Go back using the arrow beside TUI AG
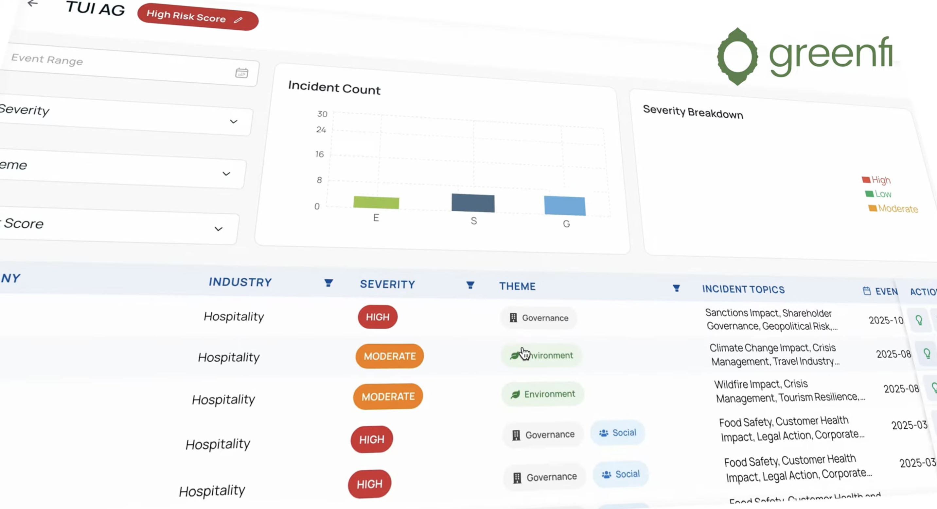This screenshot has height=509, width=937. pyautogui.click(x=33, y=4)
